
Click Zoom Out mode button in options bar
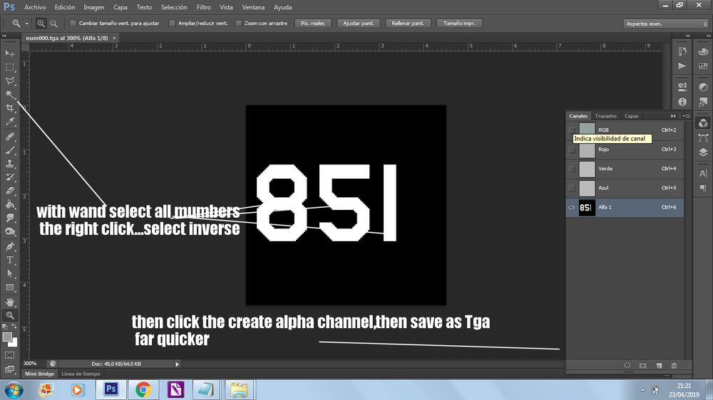(53, 23)
